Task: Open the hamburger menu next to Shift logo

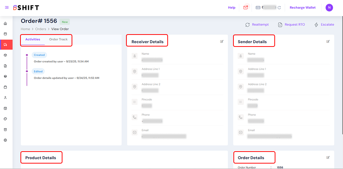Action: click(7, 8)
